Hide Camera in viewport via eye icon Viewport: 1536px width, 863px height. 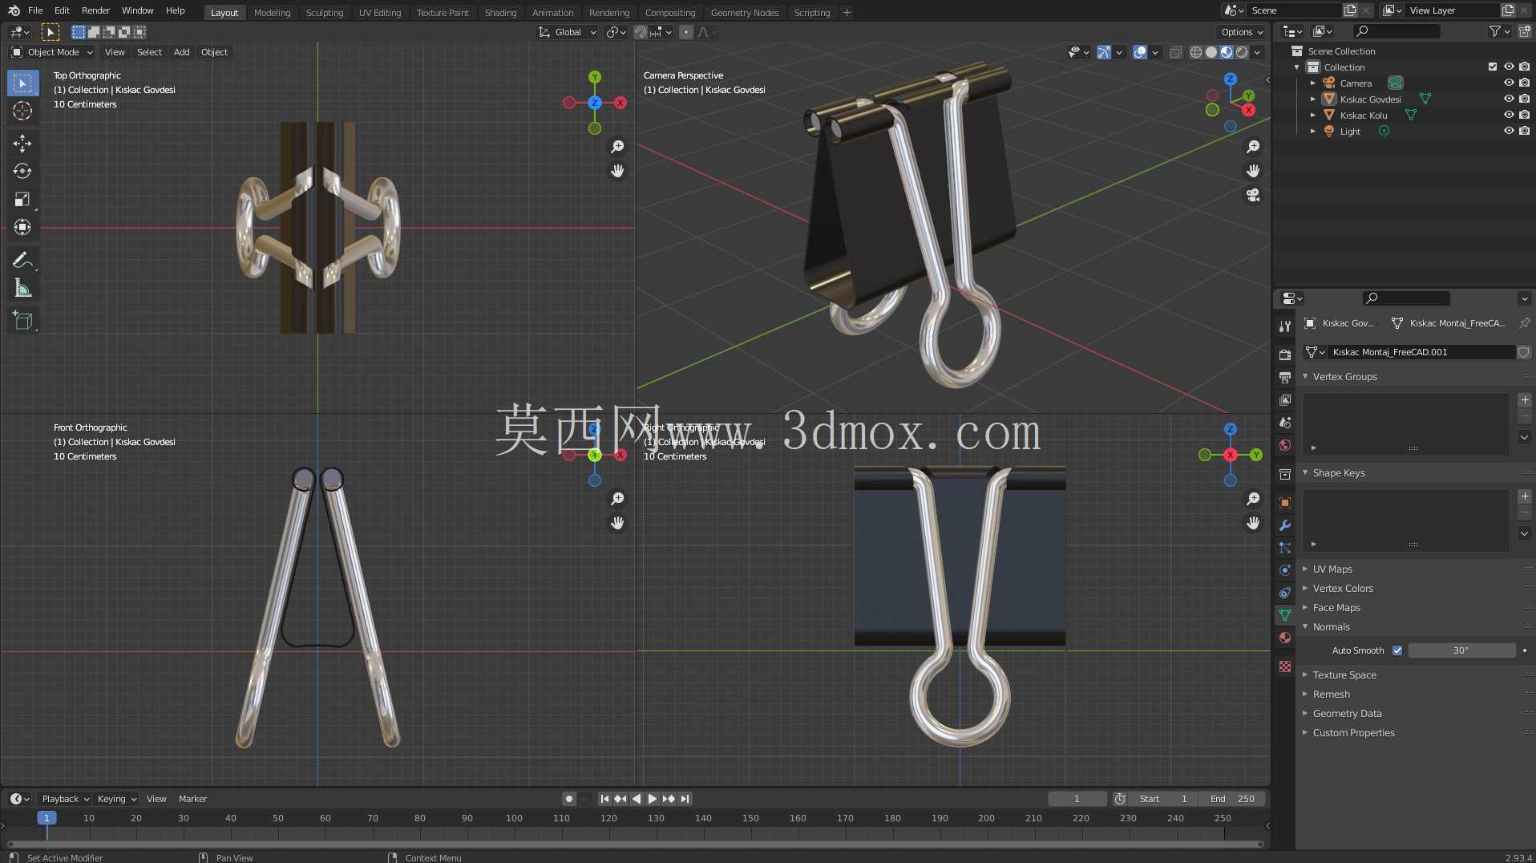click(1509, 83)
